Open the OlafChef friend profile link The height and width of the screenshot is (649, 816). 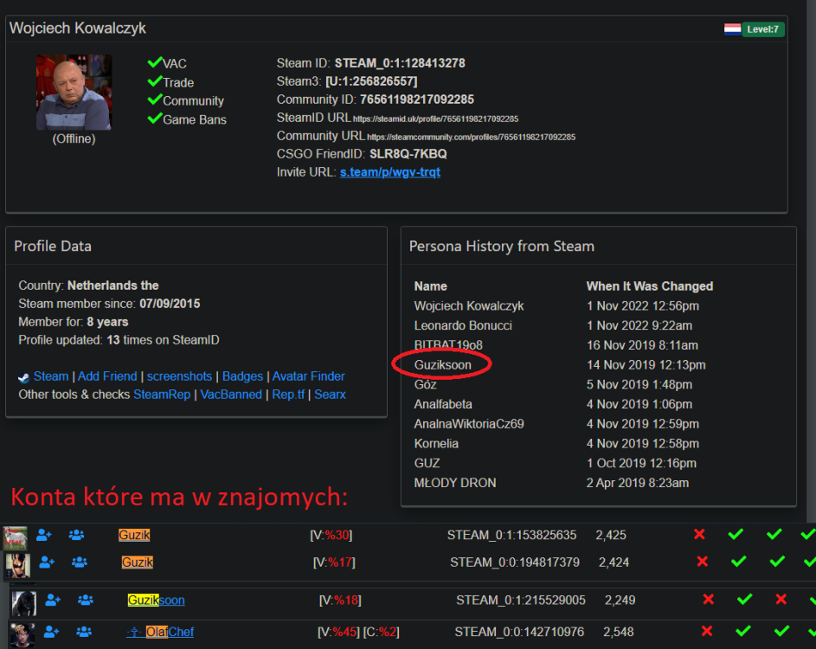[160, 632]
